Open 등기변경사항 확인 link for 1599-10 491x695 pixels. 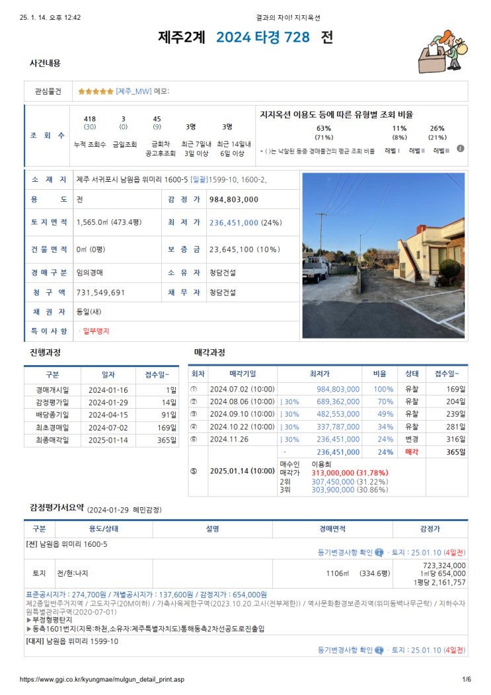(345, 650)
